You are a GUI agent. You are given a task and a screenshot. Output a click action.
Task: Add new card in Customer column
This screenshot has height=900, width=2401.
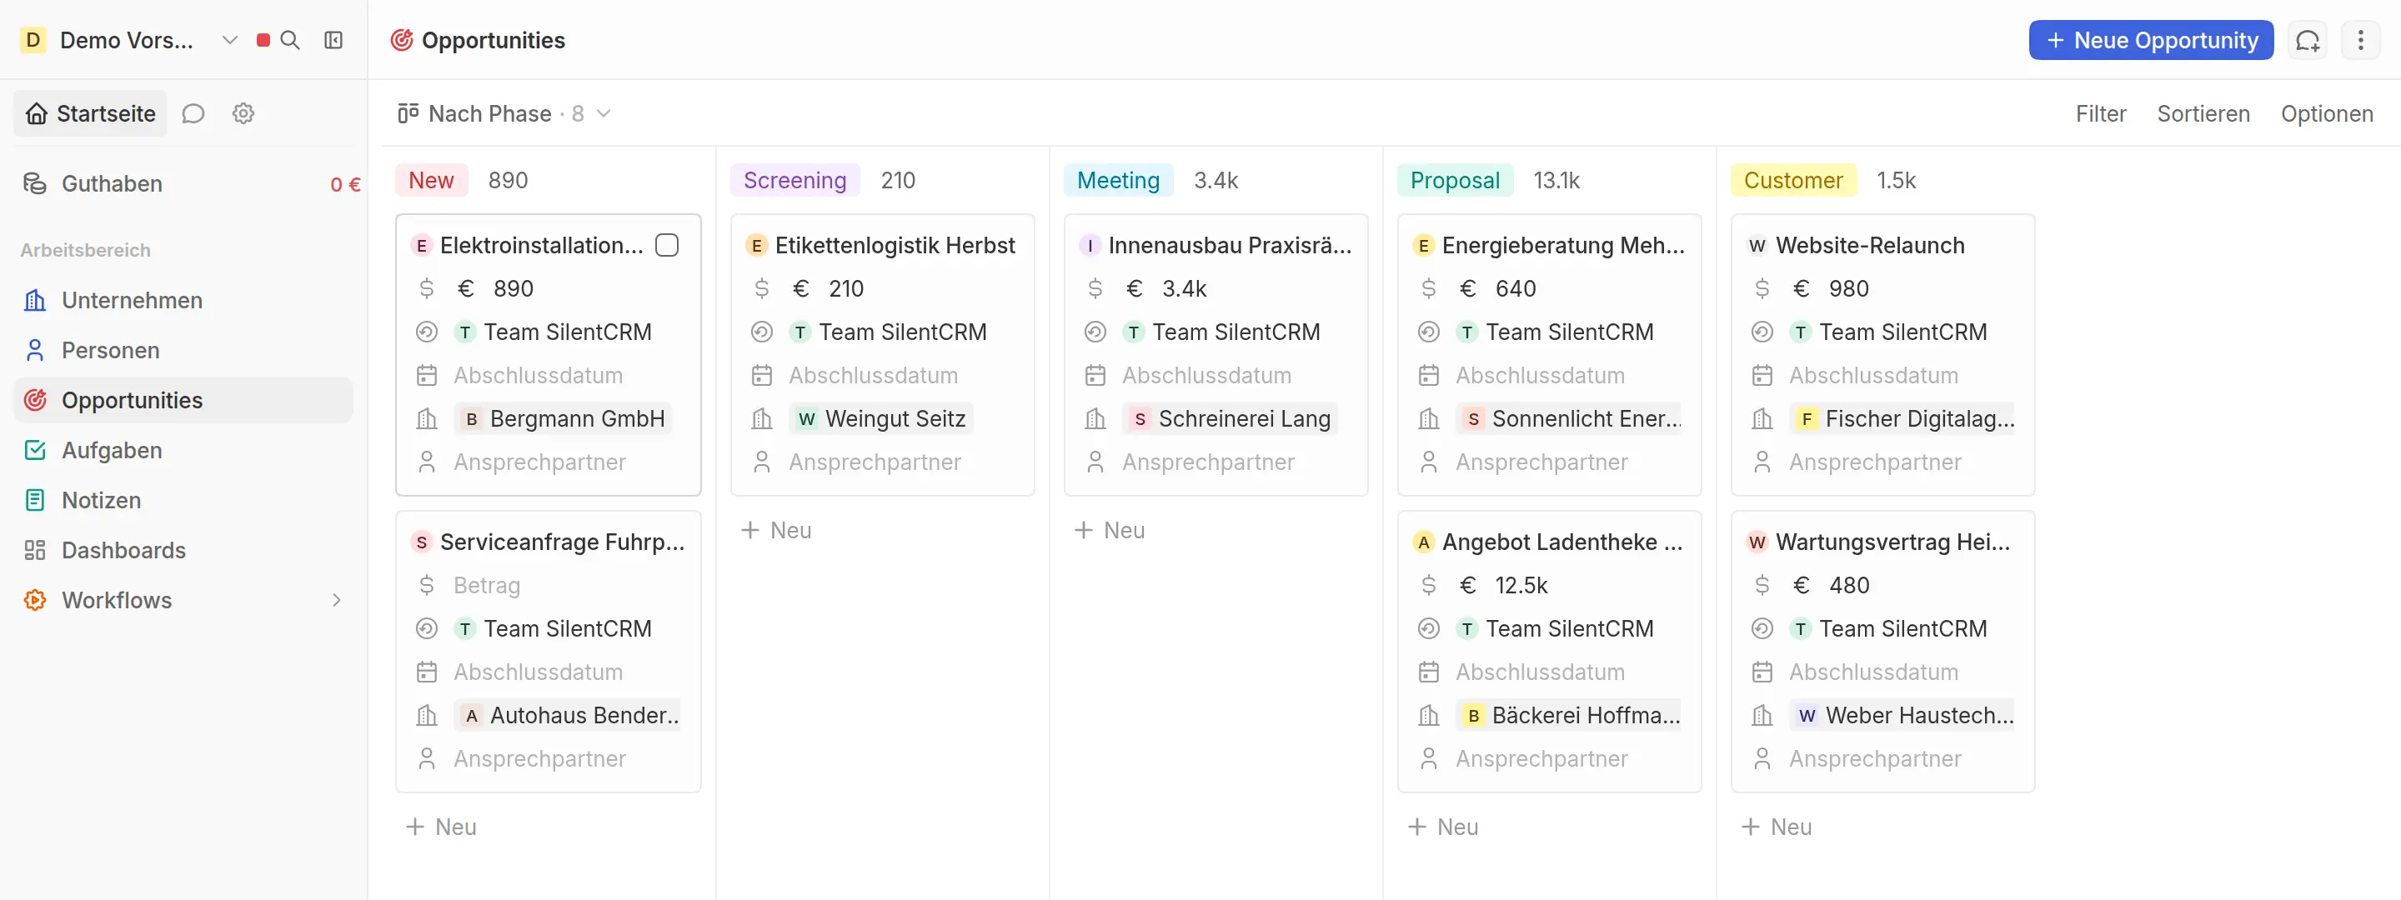click(x=1777, y=827)
